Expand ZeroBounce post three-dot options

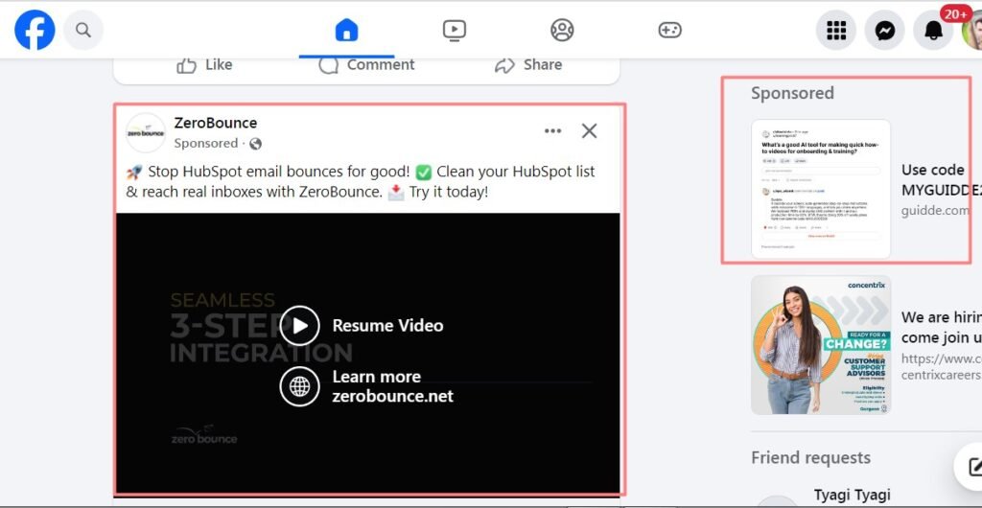(552, 131)
